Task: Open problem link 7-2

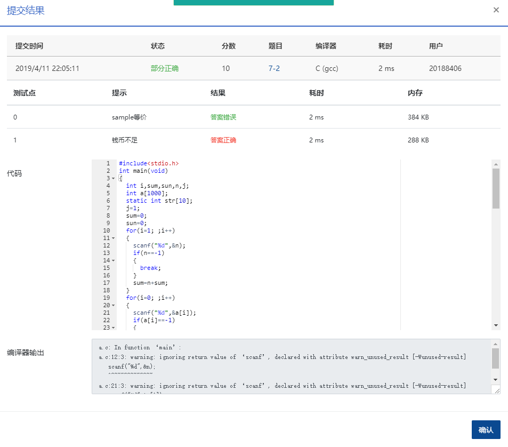Action: (x=274, y=68)
